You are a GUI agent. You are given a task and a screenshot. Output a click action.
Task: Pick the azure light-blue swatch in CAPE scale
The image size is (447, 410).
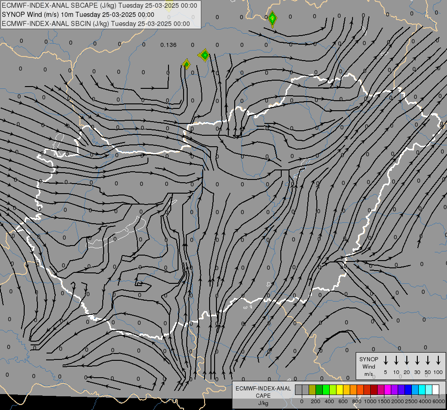point(415,389)
